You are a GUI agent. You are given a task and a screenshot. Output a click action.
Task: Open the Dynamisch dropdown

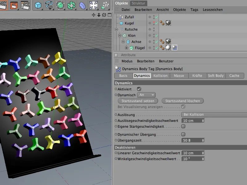pyautogui.click(x=147, y=95)
